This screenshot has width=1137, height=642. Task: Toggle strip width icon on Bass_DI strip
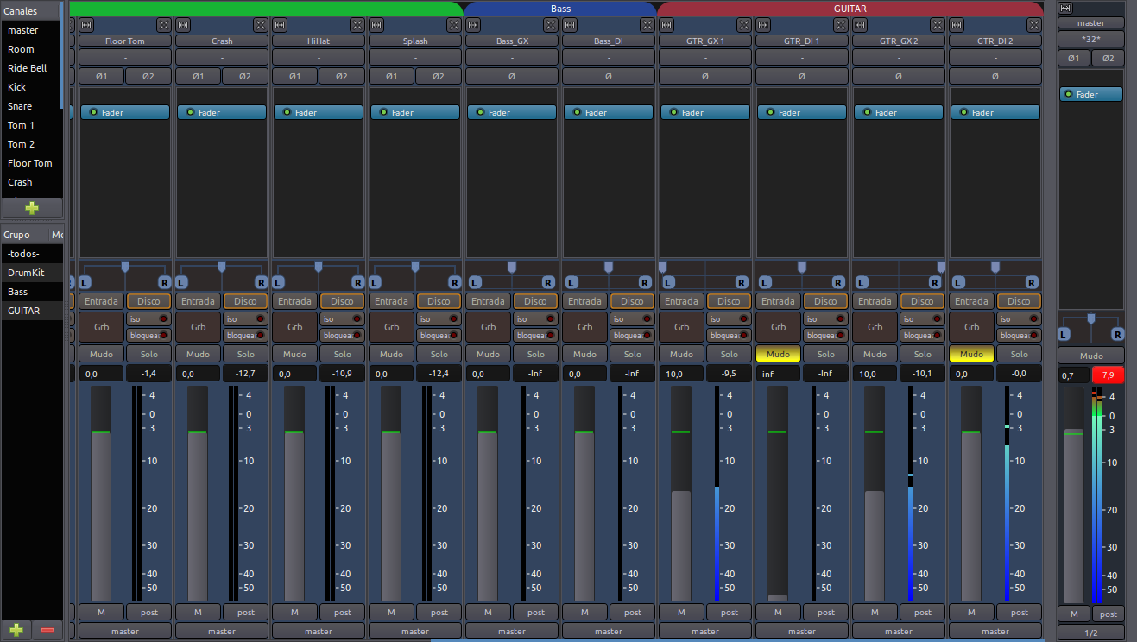point(570,25)
